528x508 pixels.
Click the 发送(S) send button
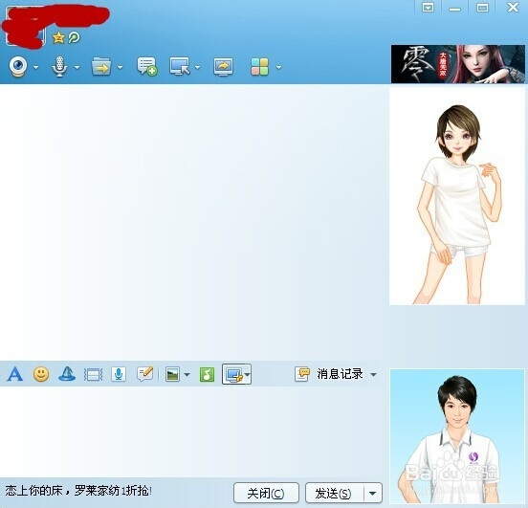334,494
